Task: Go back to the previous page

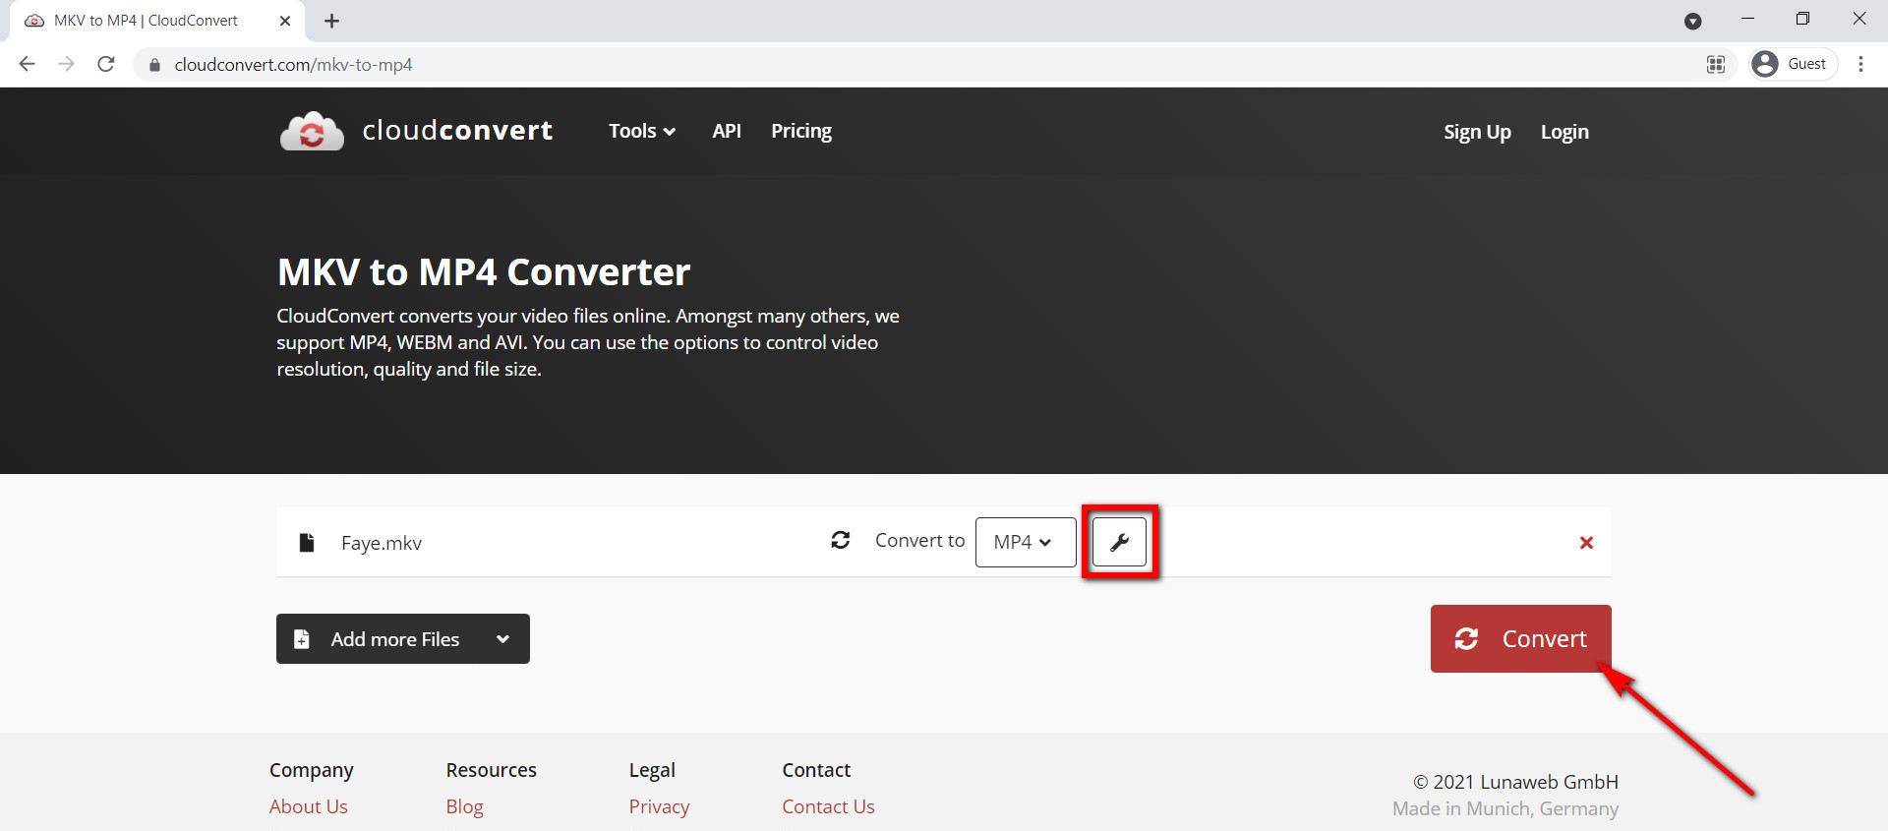Action: pyautogui.click(x=28, y=64)
